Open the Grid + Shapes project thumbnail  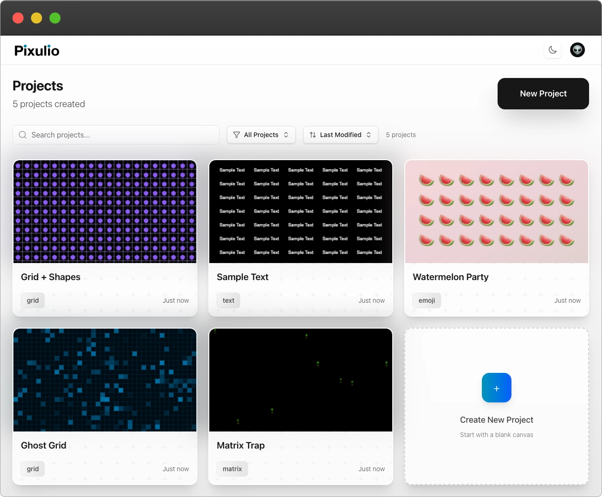[105, 211]
